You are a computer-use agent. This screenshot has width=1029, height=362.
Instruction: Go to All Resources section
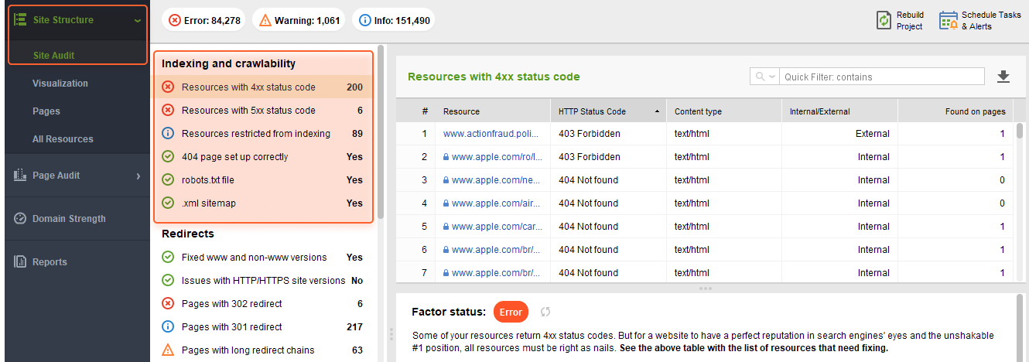[63, 139]
